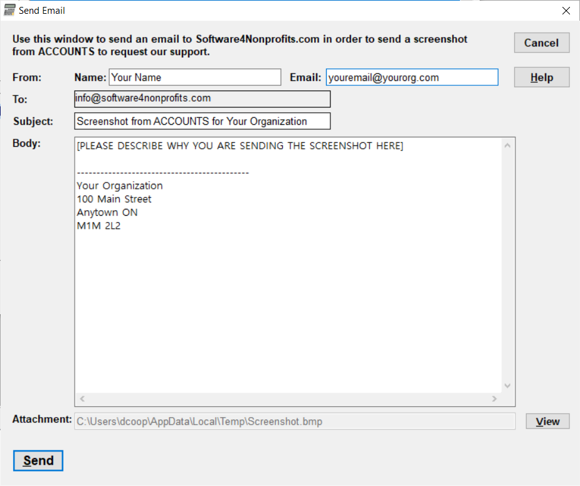Click the 'From:' label
The width and height of the screenshot is (580, 486).
[x=27, y=77]
